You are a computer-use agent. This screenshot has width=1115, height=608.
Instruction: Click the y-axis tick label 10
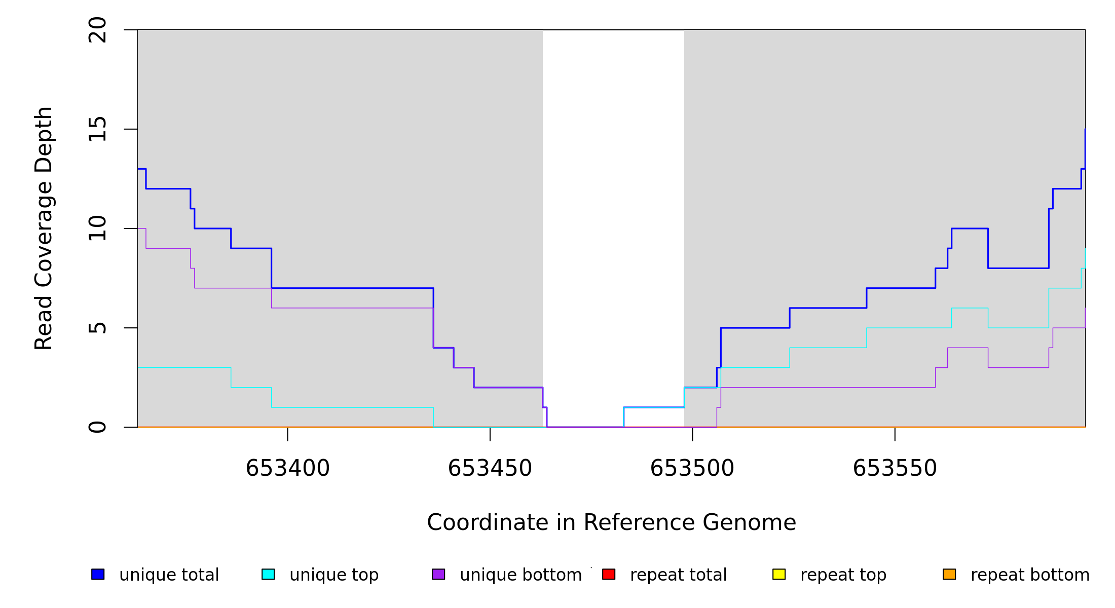(97, 229)
